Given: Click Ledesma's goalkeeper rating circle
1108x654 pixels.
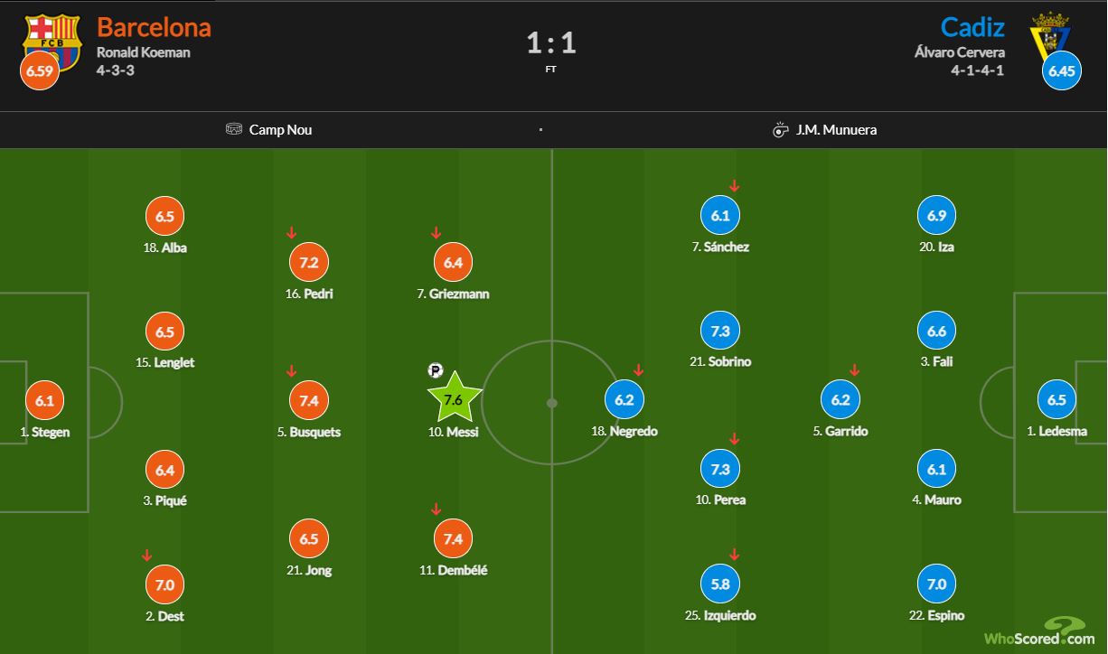Looking at the screenshot, I should coord(1056,400).
